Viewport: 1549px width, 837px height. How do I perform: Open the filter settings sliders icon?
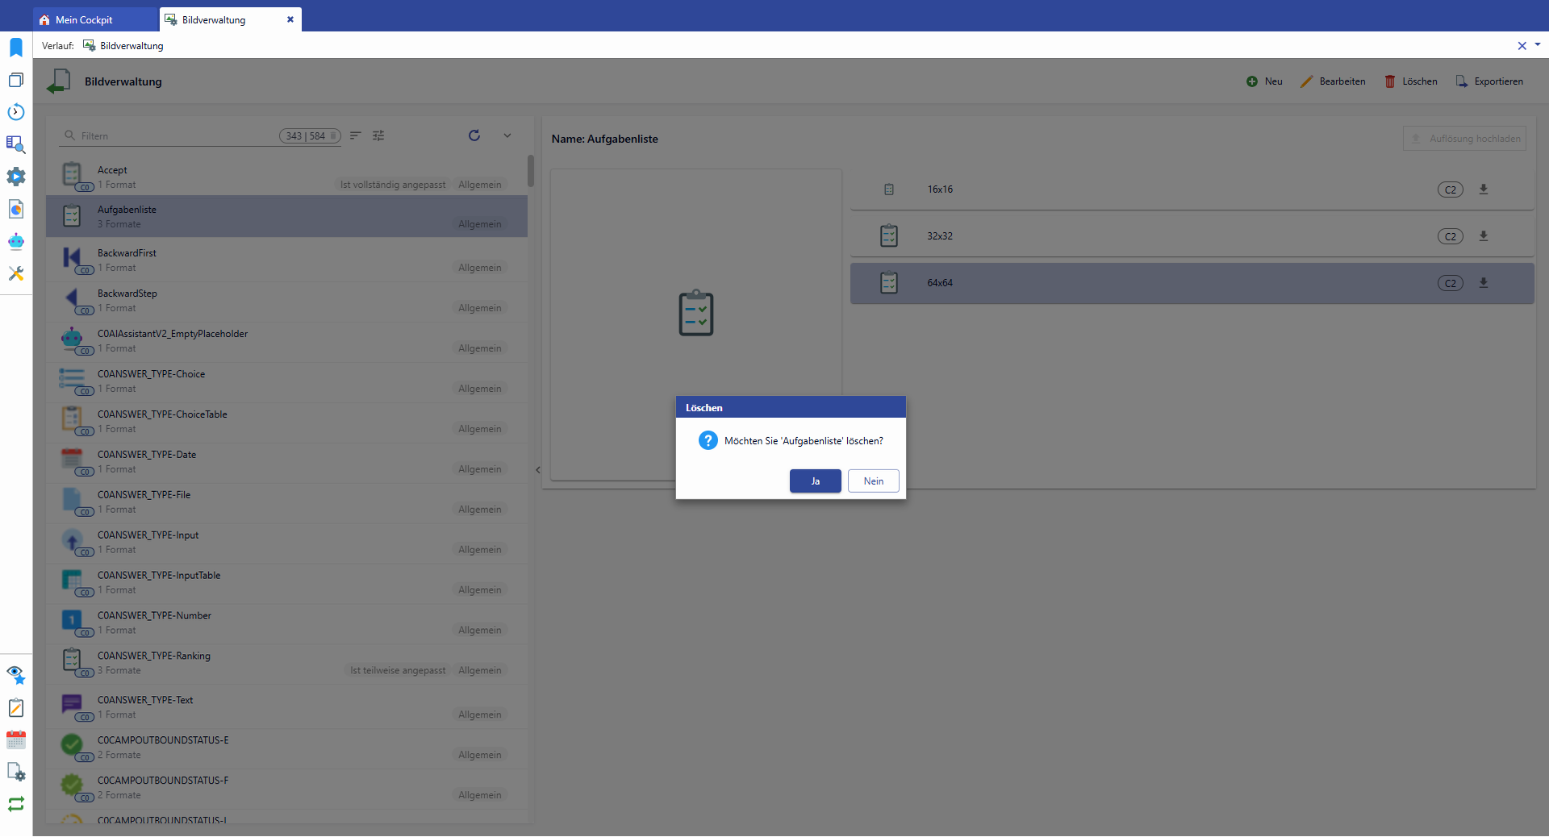pos(378,135)
